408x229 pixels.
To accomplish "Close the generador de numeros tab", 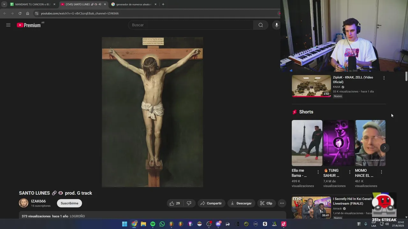I will click(156, 4).
